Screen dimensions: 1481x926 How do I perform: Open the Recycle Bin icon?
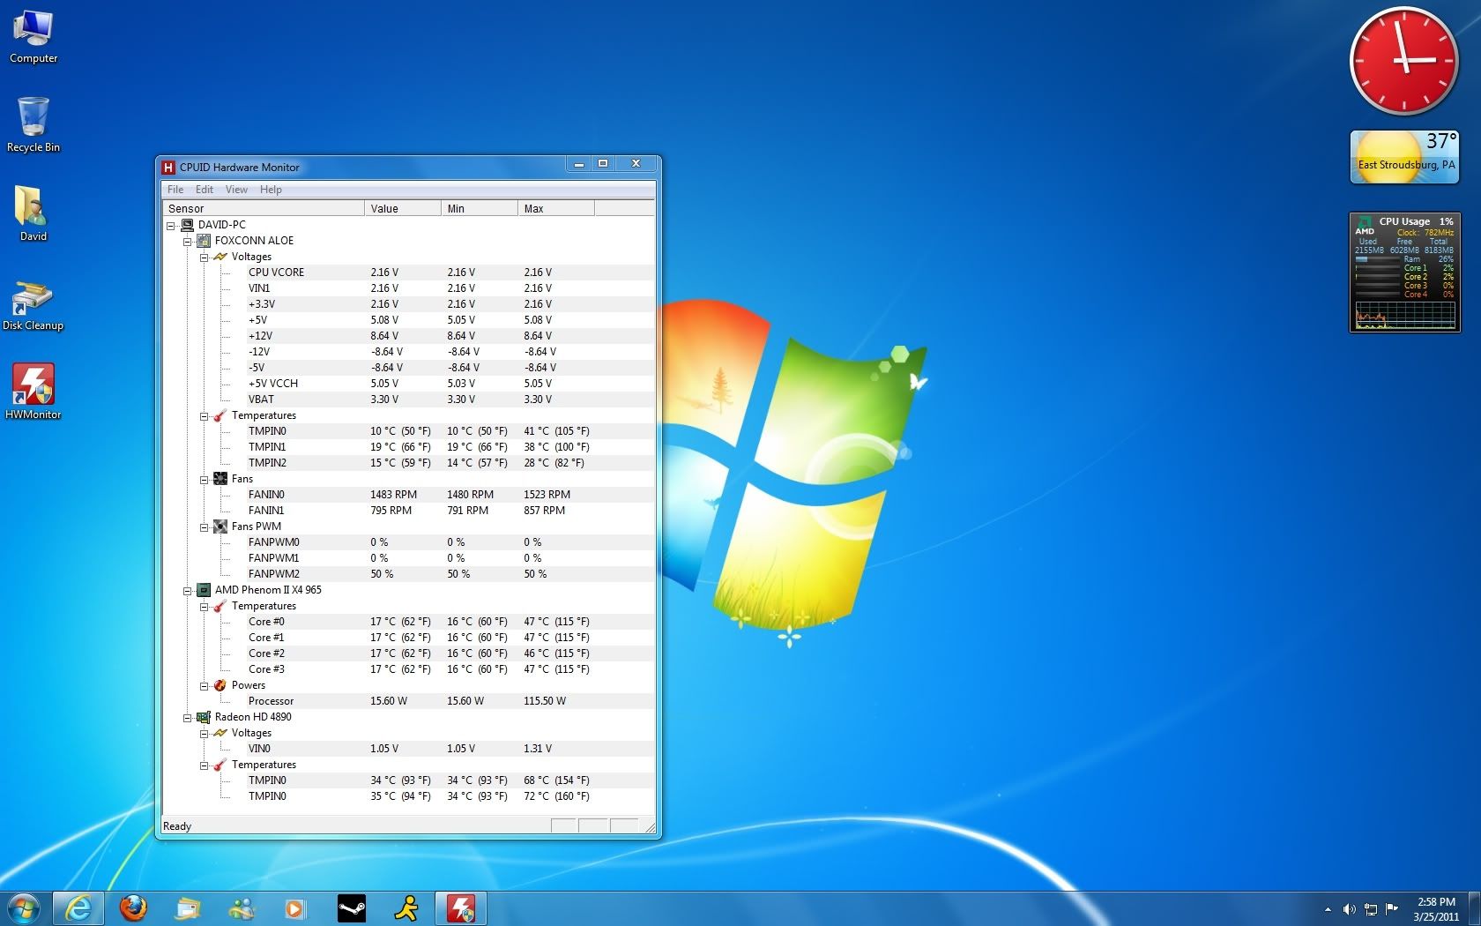click(33, 125)
